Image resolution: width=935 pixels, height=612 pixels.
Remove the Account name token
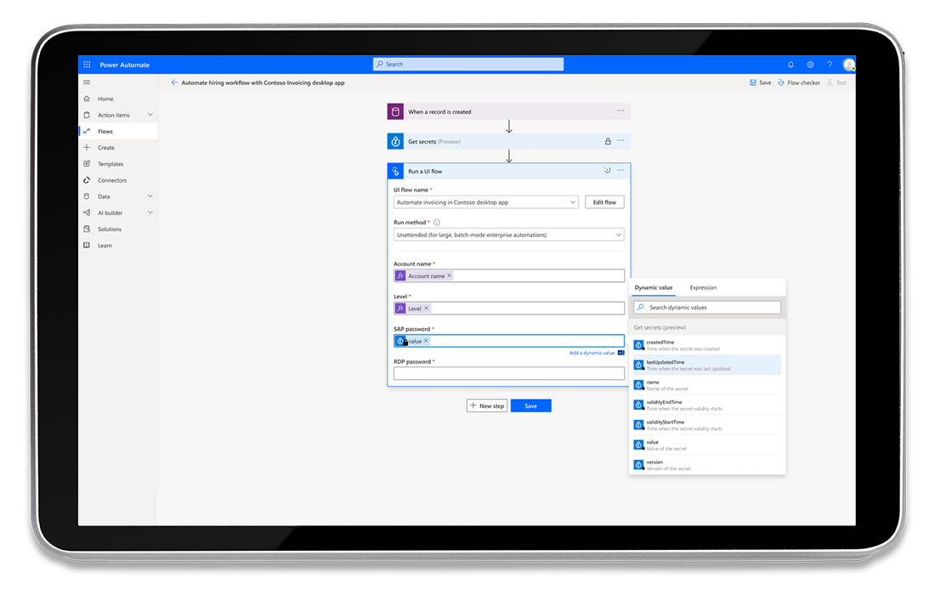[x=449, y=275]
